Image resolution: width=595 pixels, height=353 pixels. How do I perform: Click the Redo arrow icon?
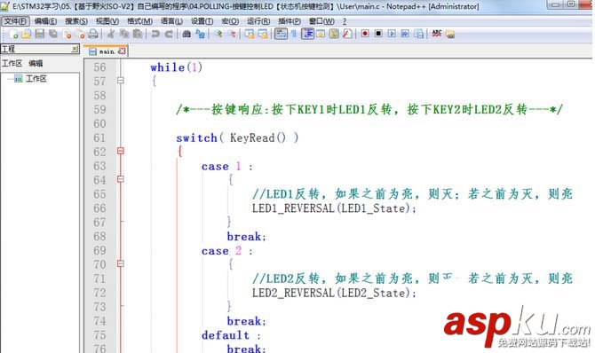pyautogui.click(x=169, y=34)
